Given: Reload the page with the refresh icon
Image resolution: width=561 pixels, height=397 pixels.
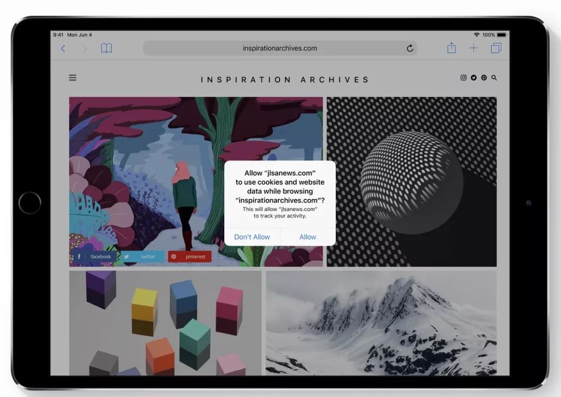Looking at the screenshot, I should [410, 48].
